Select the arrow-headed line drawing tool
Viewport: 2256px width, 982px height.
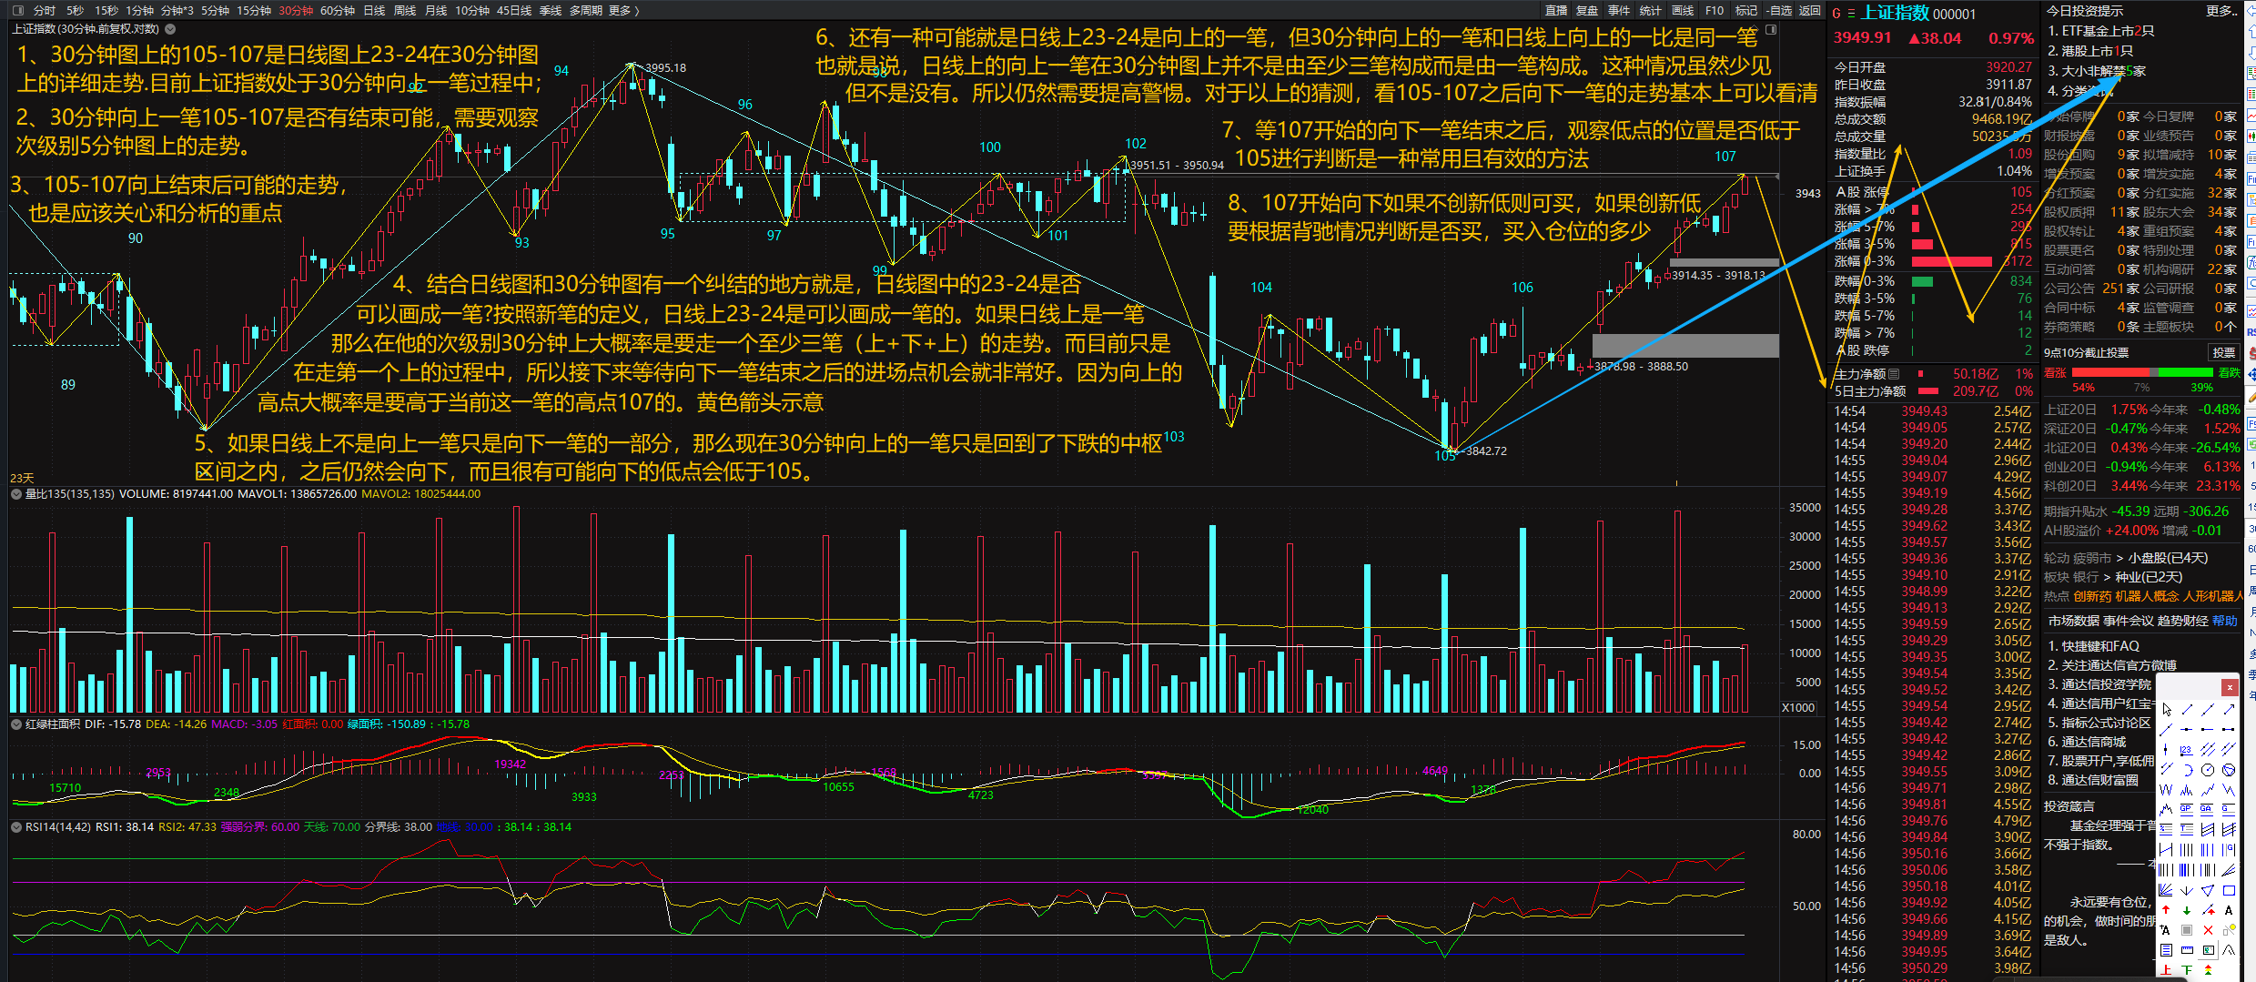2229,709
